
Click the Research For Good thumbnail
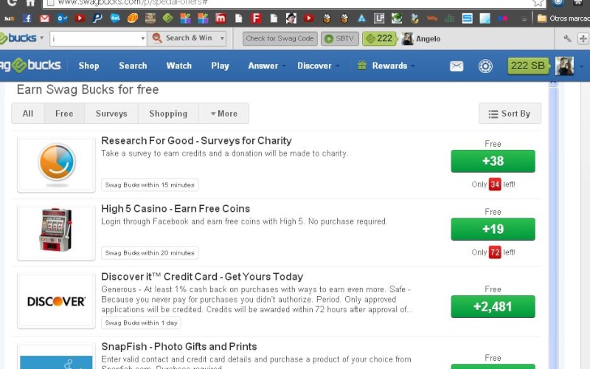(57, 165)
